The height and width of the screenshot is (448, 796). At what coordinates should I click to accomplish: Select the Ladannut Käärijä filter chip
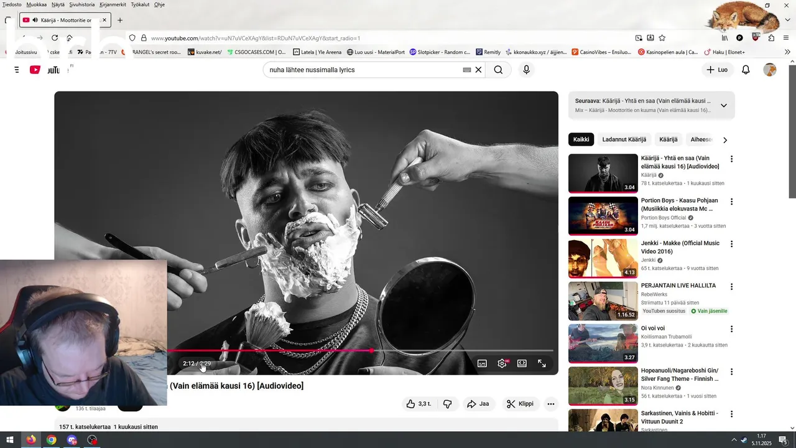click(624, 139)
